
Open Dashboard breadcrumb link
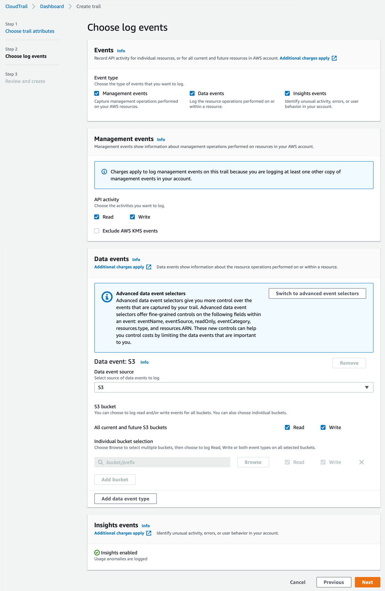pyautogui.click(x=52, y=6)
